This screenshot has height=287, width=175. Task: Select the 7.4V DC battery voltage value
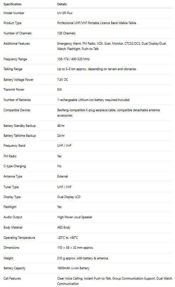tap(63, 80)
